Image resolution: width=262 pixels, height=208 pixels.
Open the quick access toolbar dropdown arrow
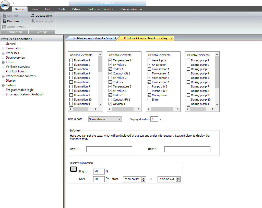click(x=14, y=3)
